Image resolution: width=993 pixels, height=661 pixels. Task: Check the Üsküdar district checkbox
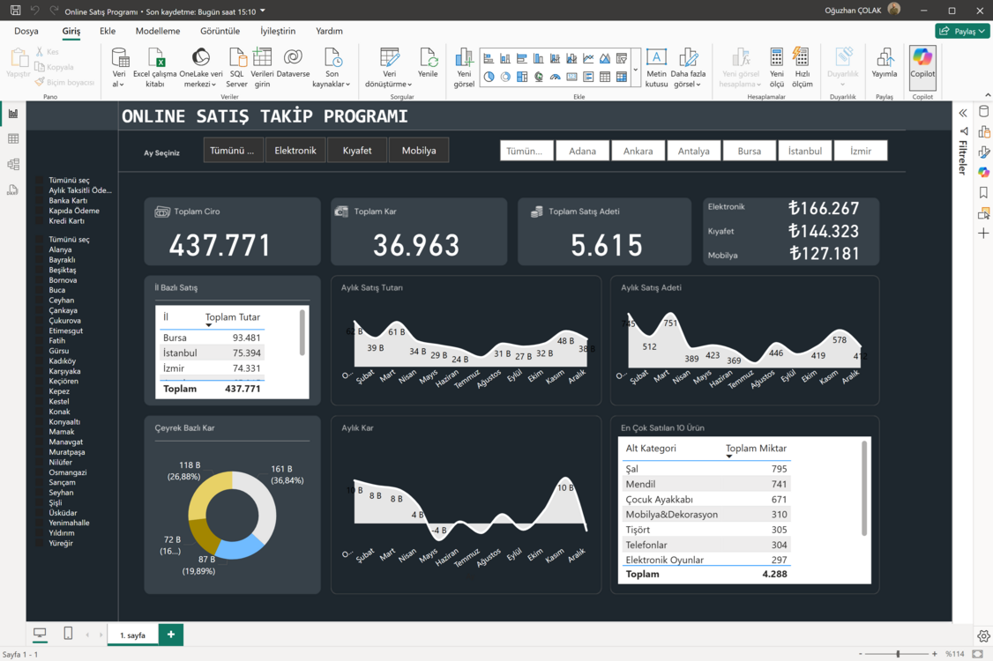(x=40, y=514)
